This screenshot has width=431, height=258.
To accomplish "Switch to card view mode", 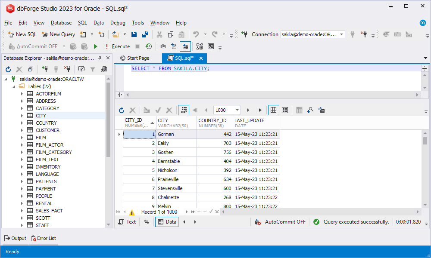I will coord(285,110).
